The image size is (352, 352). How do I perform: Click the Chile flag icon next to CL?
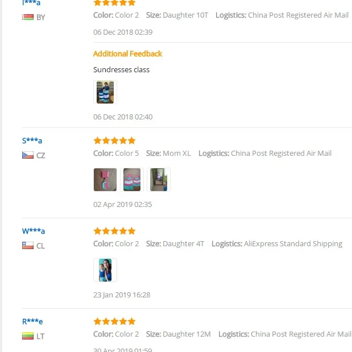pos(28,245)
